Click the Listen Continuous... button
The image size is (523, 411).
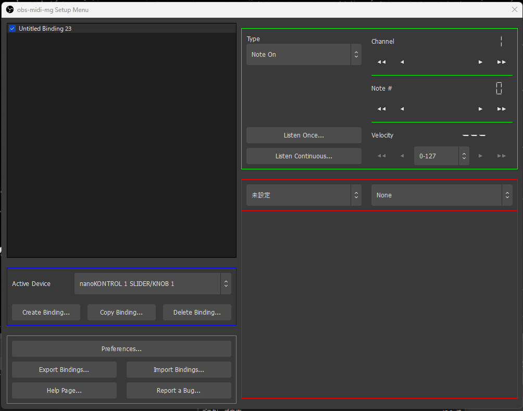pos(304,156)
